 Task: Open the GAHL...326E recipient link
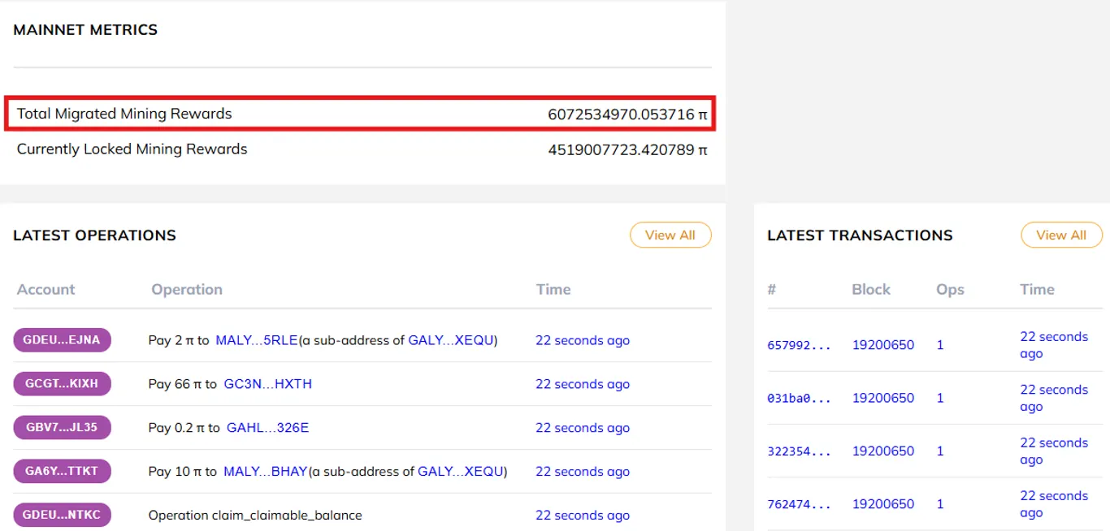pyautogui.click(x=267, y=428)
